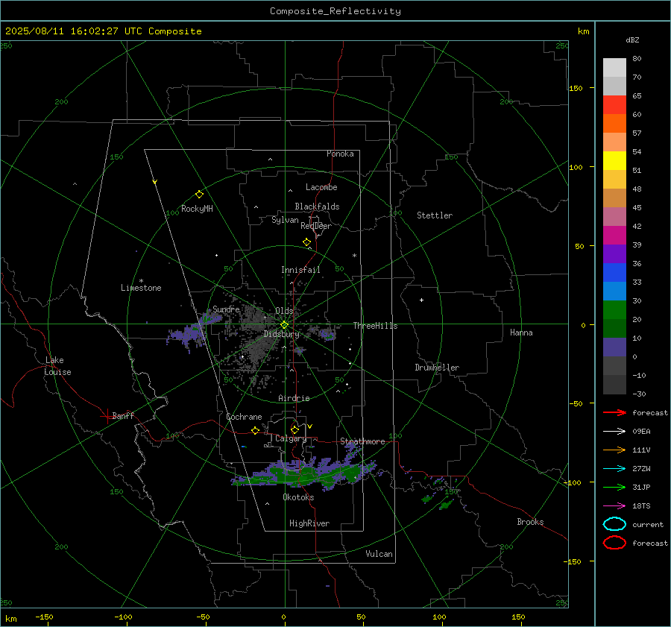Click the 80 dBZ light gray swatch
Viewport: 671px width, 627px height.
click(614, 68)
